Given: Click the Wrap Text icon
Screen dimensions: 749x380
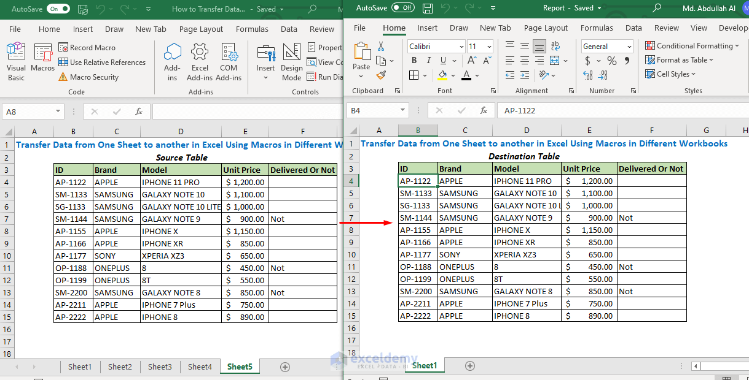Looking at the screenshot, I should 555,46.
